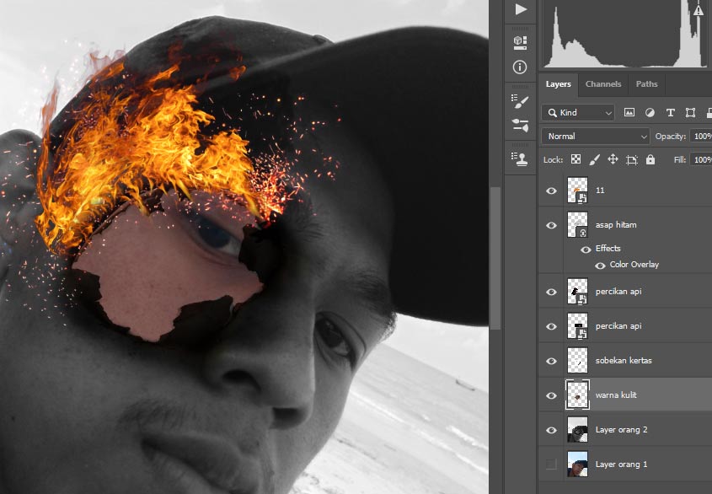712x494 pixels.
Task: Hide the Layer orang 2 layer
Action: point(551,430)
